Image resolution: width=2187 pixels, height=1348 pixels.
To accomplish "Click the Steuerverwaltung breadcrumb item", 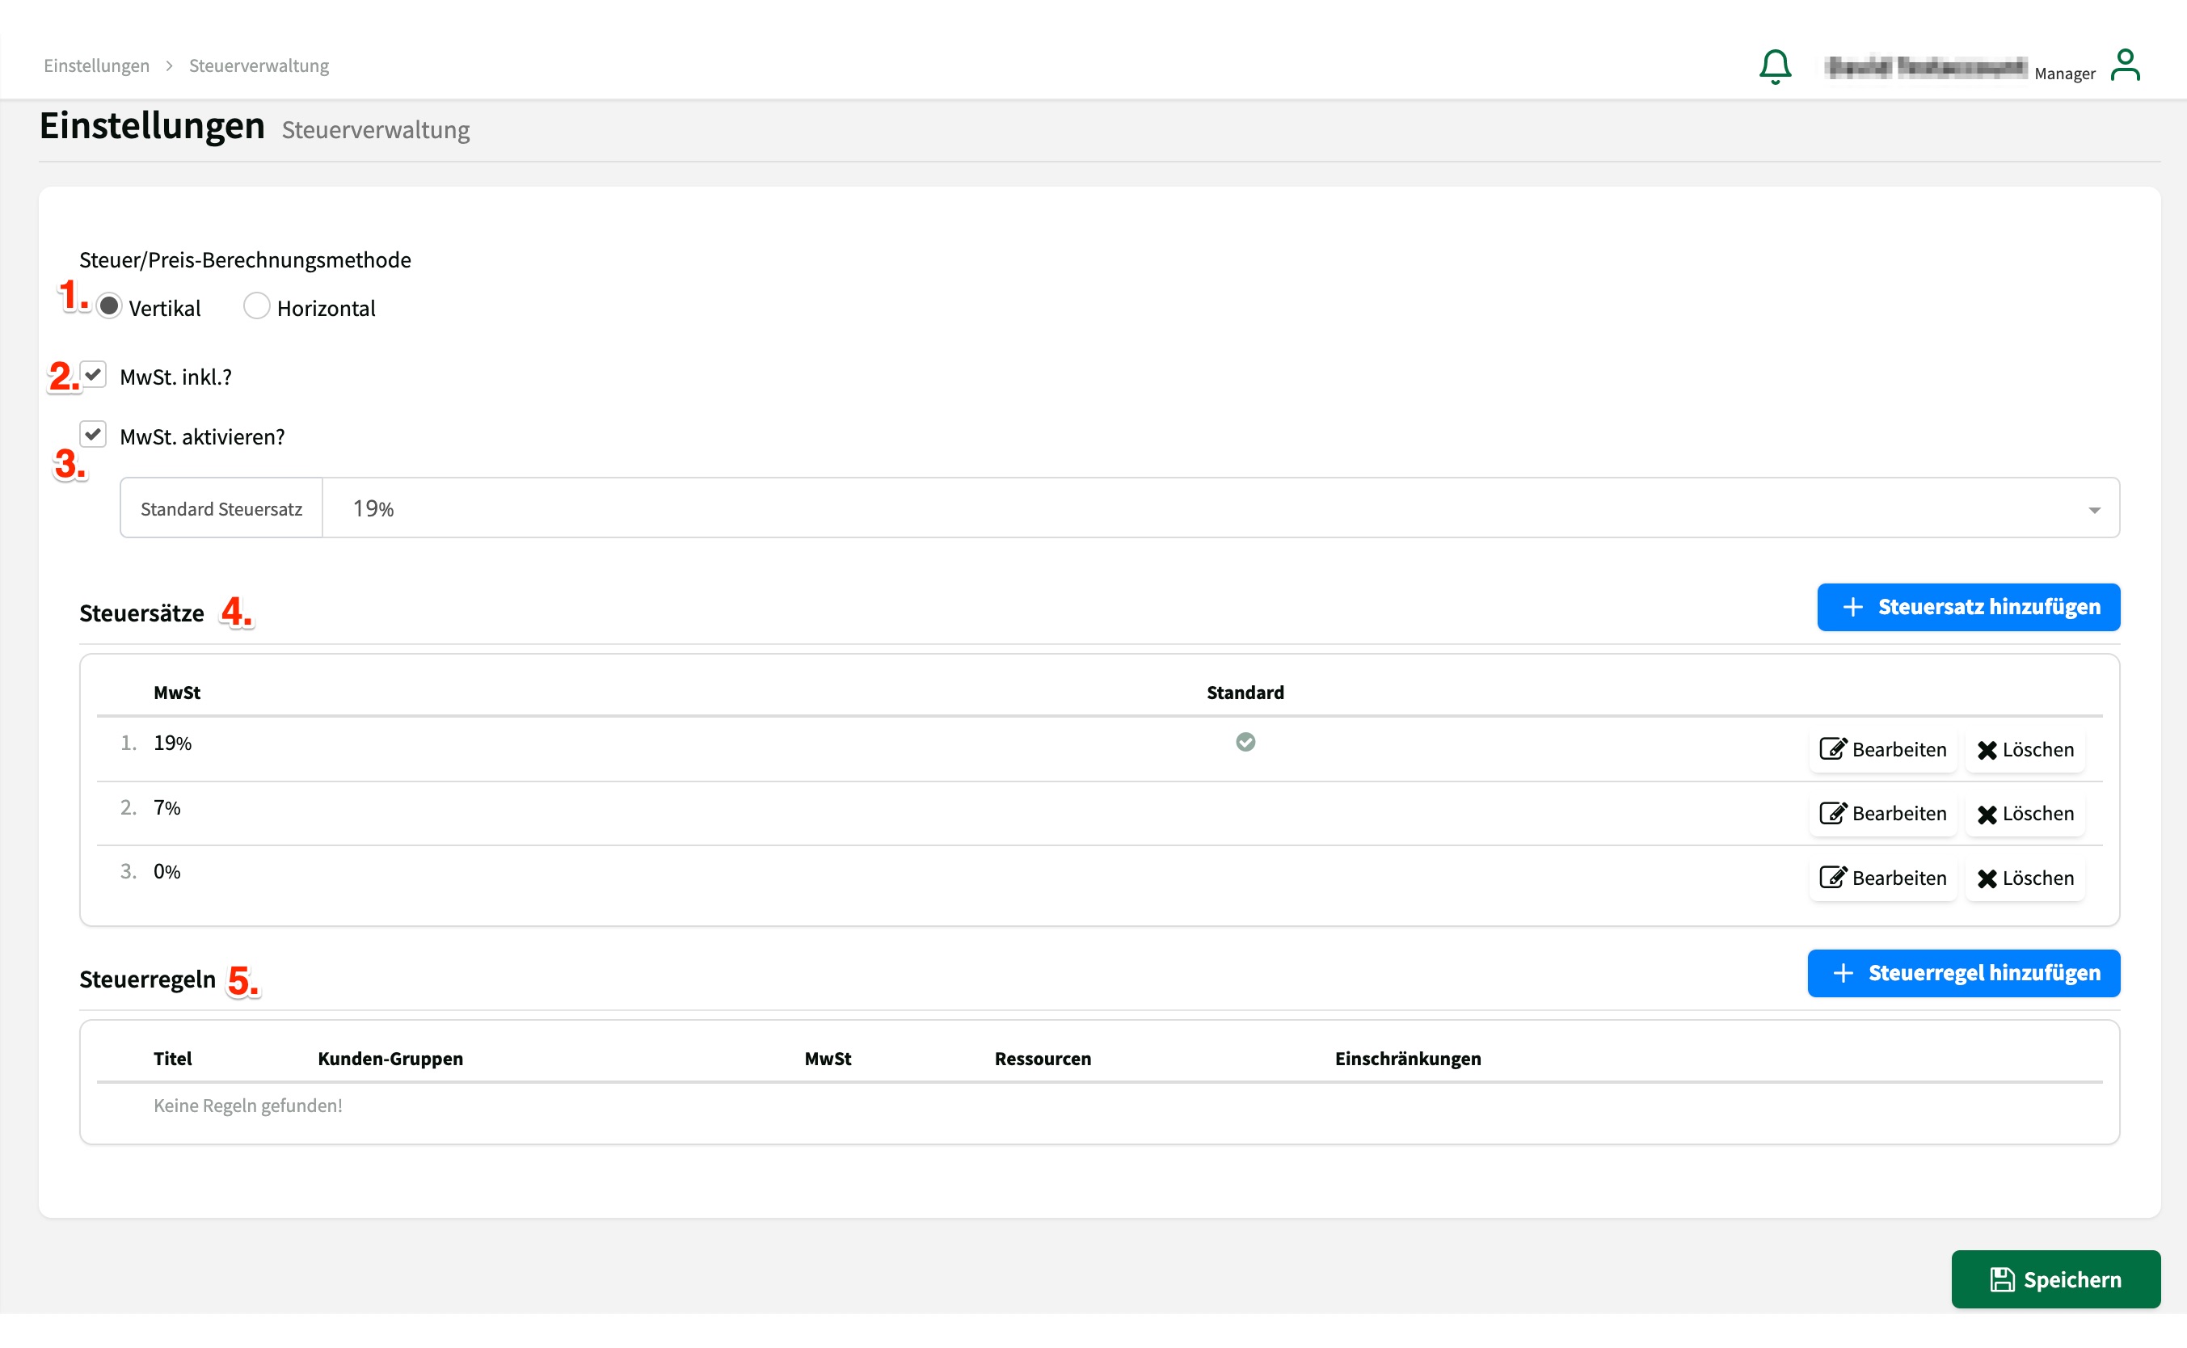I will (x=259, y=66).
